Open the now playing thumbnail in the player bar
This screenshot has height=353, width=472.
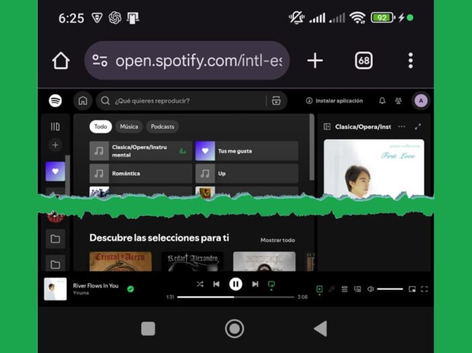point(55,289)
